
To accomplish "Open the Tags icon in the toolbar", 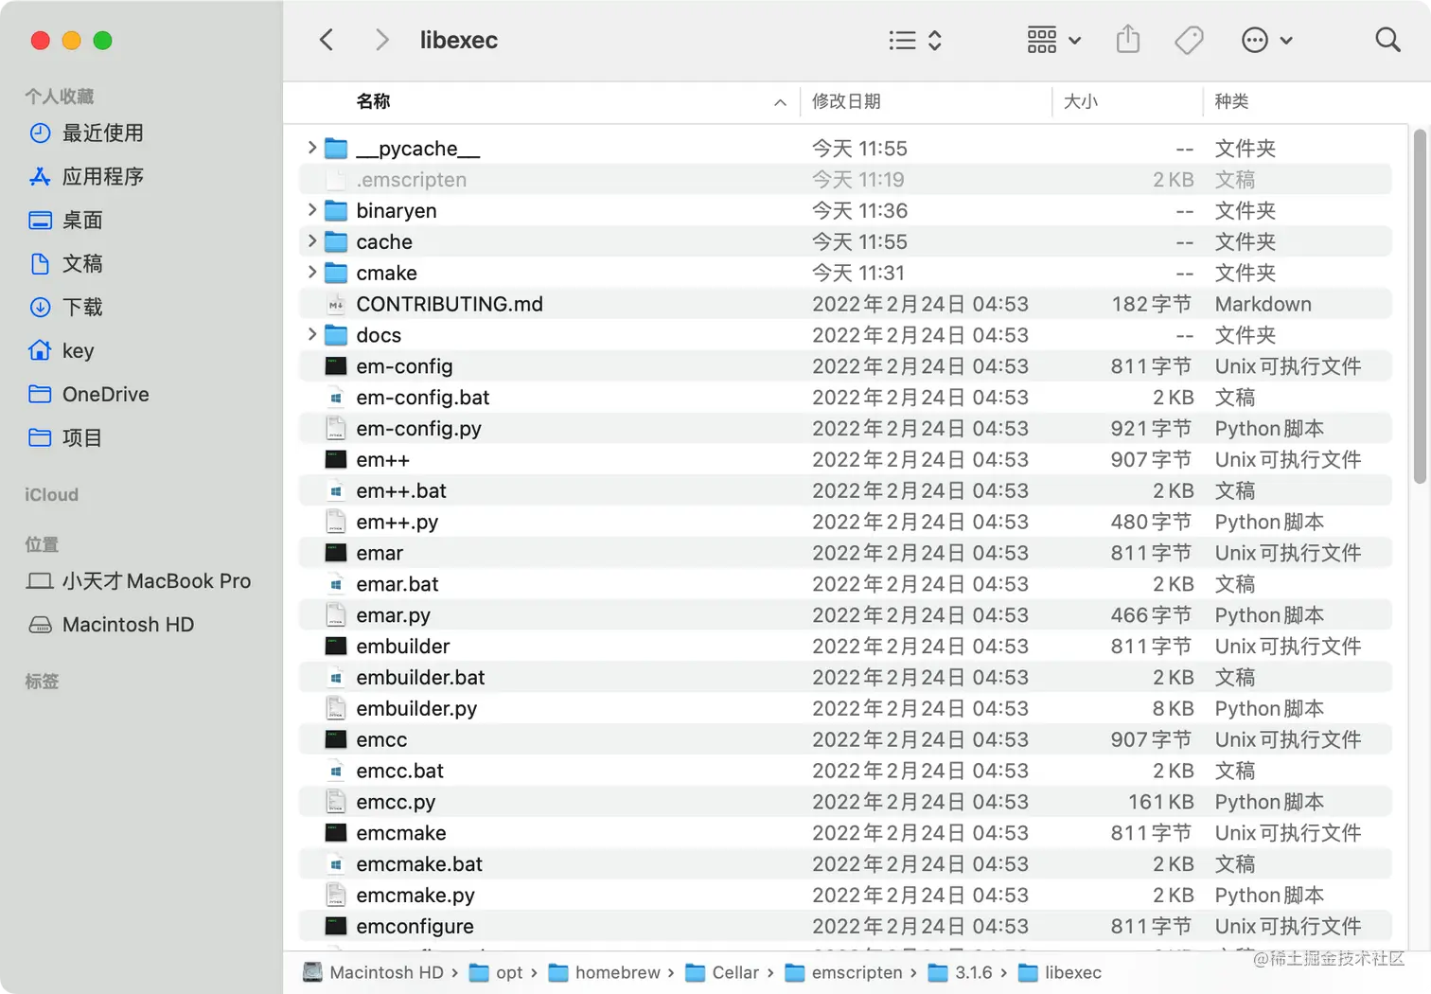I will [x=1189, y=40].
